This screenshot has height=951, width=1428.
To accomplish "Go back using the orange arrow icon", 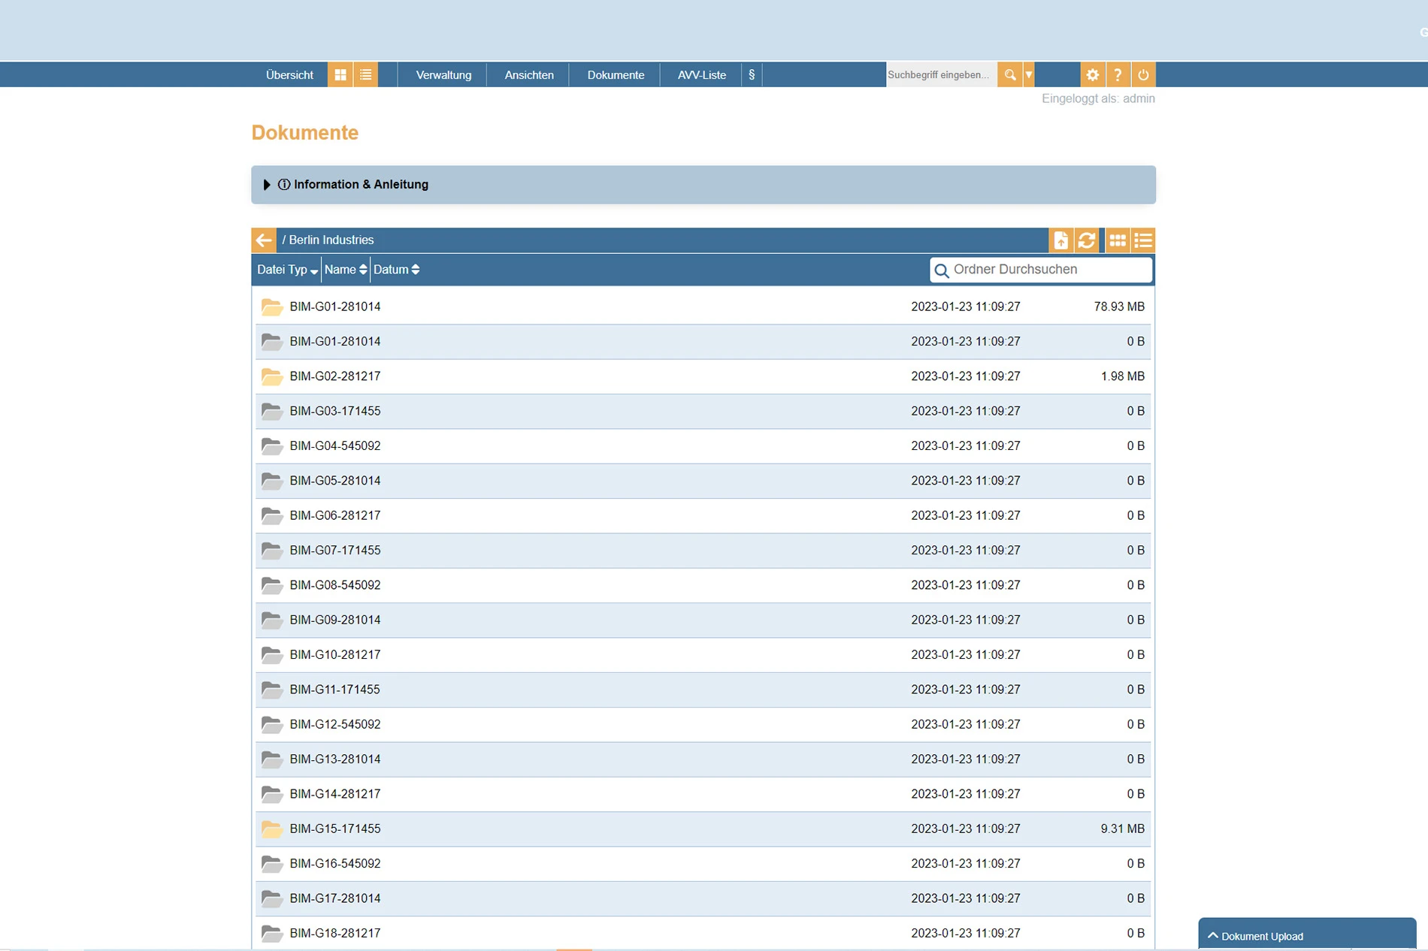I will click(x=264, y=240).
